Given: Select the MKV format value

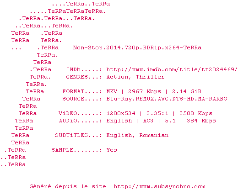Looking at the screenshot, I should point(112,91).
